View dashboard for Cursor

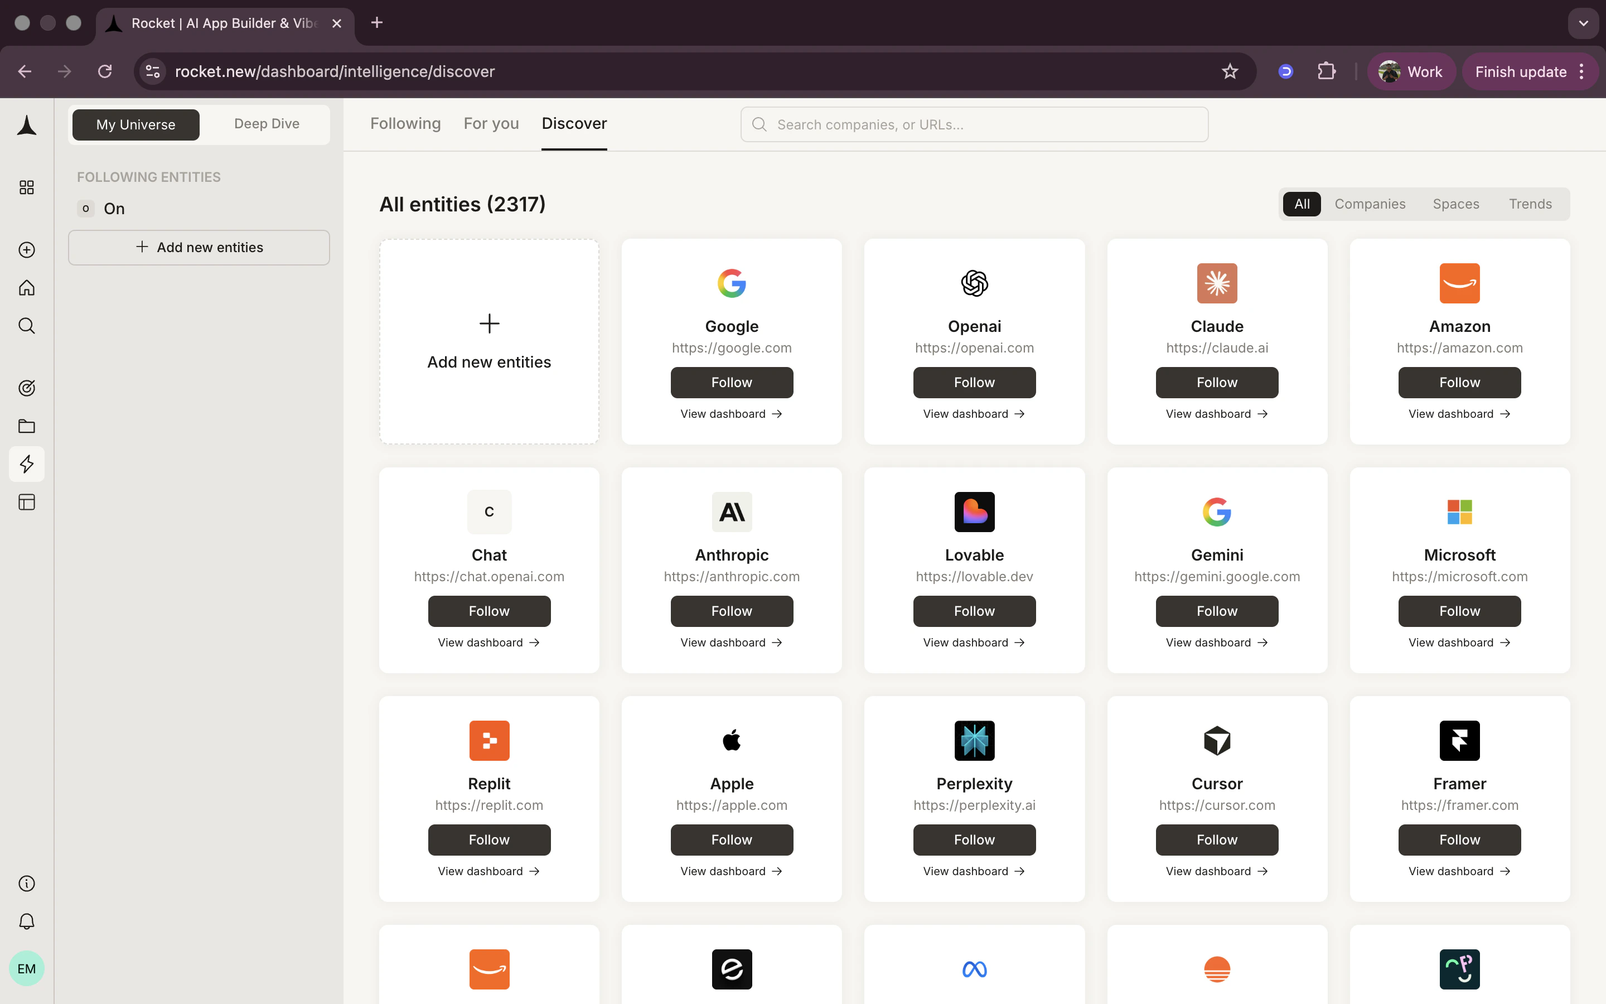(1216, 871)
